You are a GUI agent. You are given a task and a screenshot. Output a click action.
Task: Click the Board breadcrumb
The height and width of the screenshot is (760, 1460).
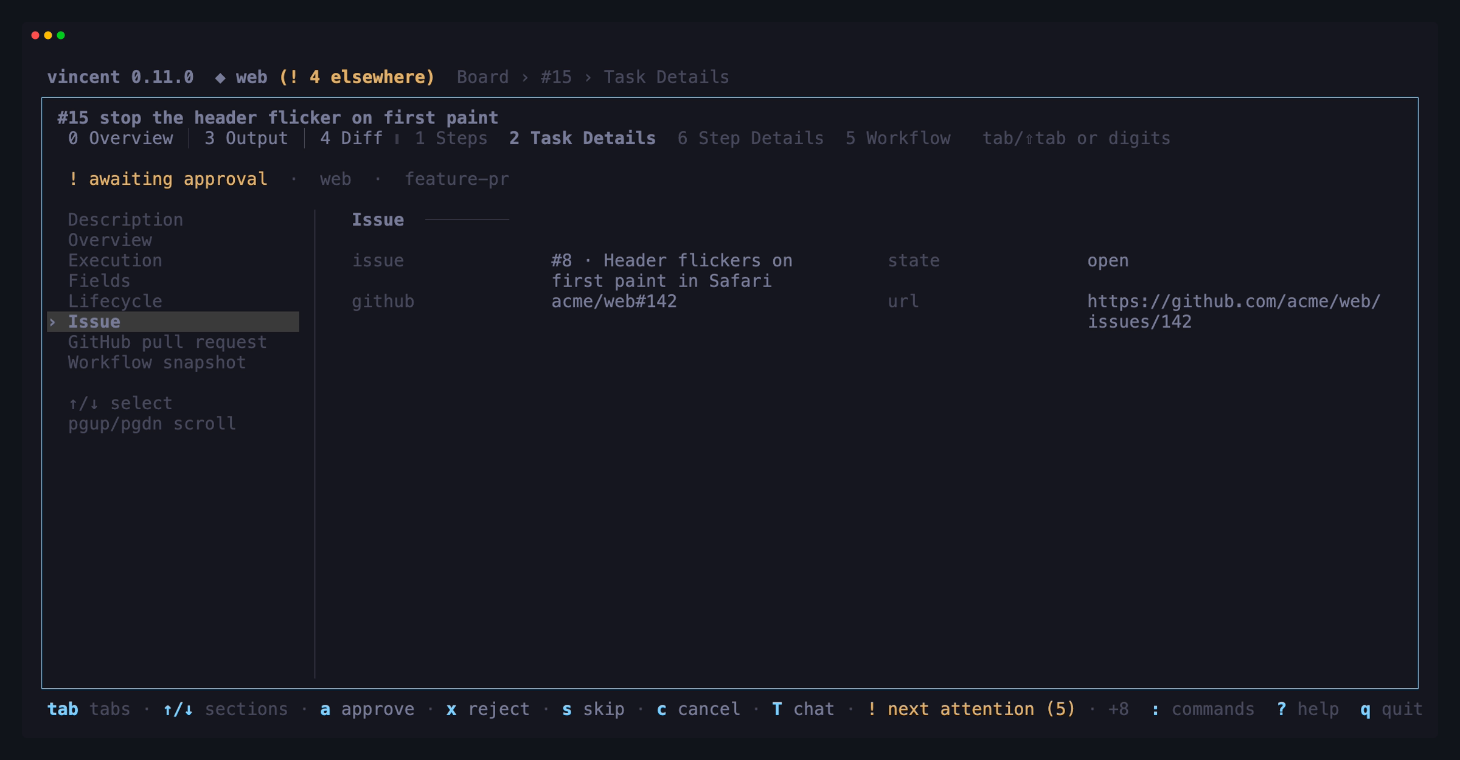(x=482, y=77)
